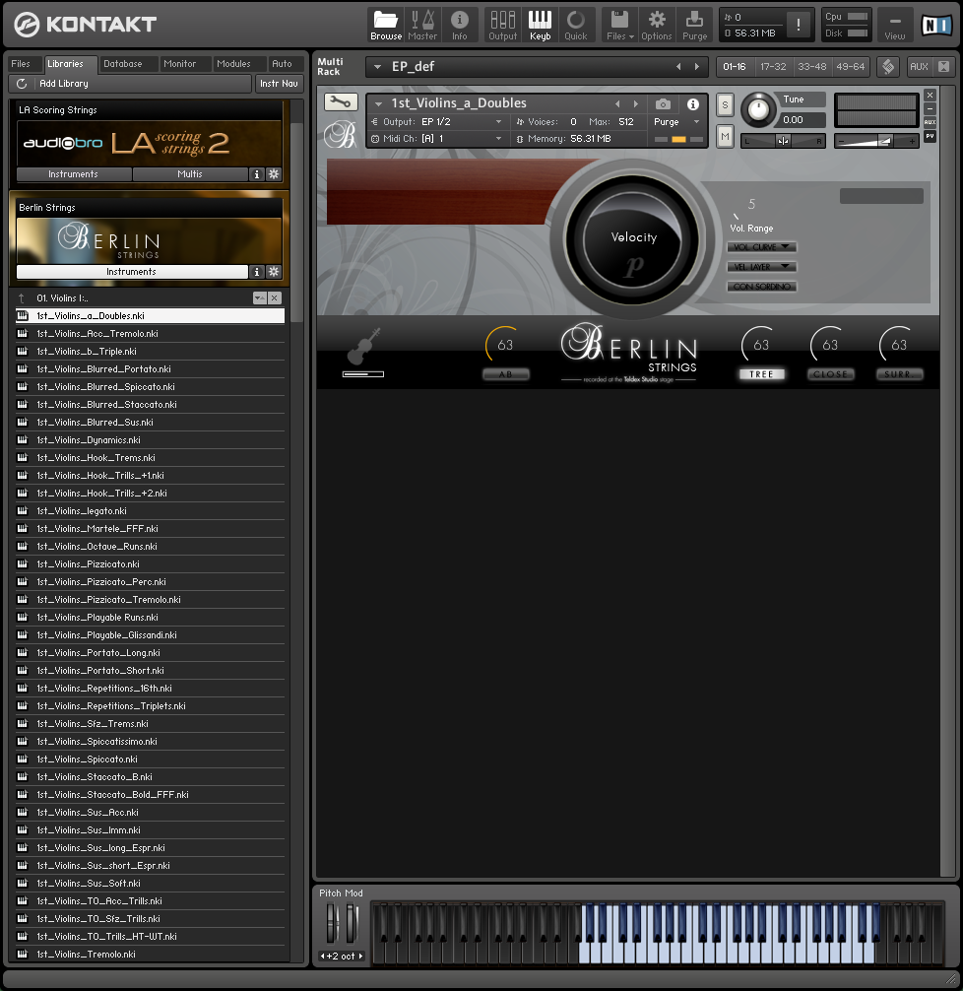The height and width of the screenshot is (991, 963).
Task: Go to next multi preset arrow
Action: coord(697,66)
